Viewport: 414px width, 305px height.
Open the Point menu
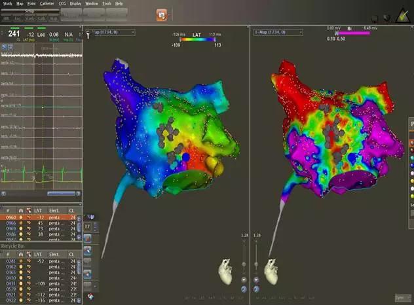tap(31, 3)
